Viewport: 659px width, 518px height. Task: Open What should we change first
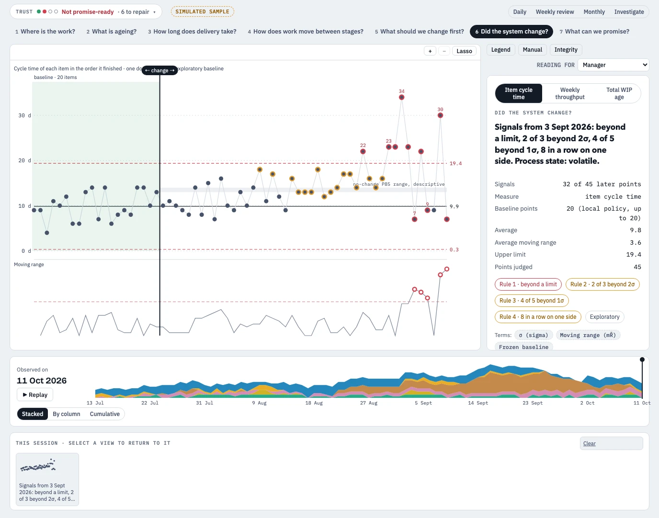tap(419, 32)
